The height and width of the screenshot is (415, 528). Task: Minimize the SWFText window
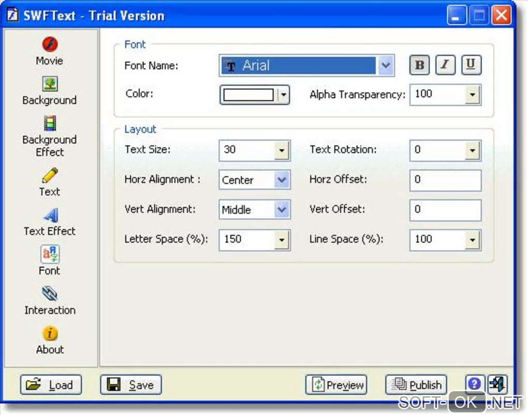(456, 15)
